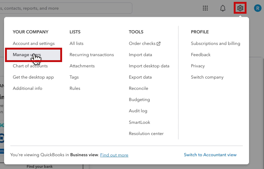Open Rules list

75,88
